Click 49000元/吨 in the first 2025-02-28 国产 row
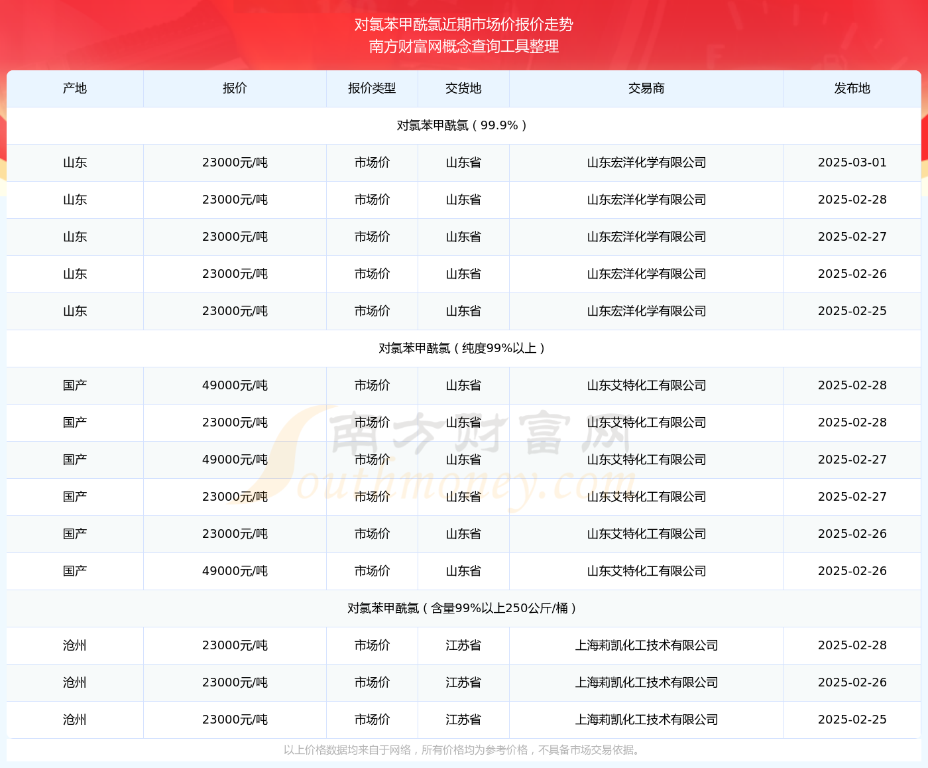The image size is (928, 768). [235, 385]
